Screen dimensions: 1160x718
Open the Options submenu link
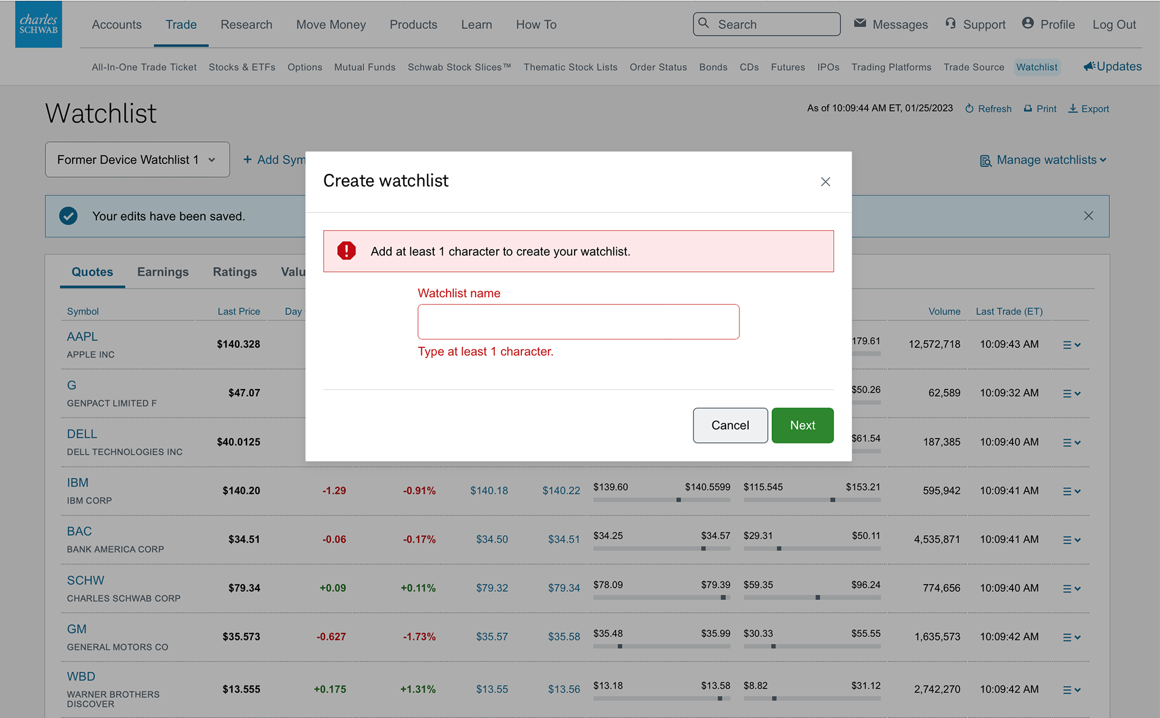click(x=304, y=67)
